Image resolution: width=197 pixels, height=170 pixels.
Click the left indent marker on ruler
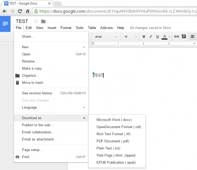(93, 44)
